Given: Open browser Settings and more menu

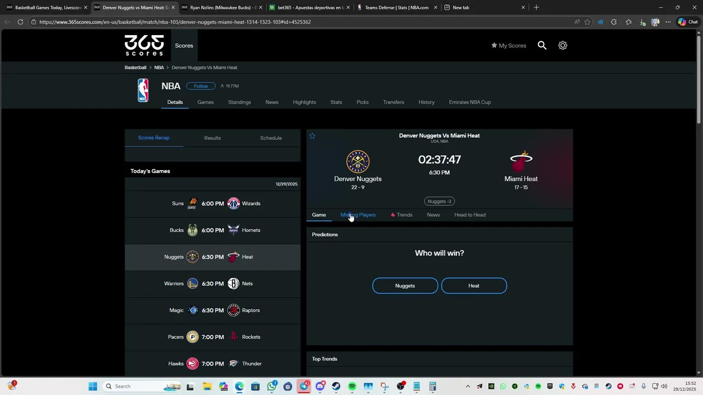Looking at the screenshot, I should coord(668,22).
